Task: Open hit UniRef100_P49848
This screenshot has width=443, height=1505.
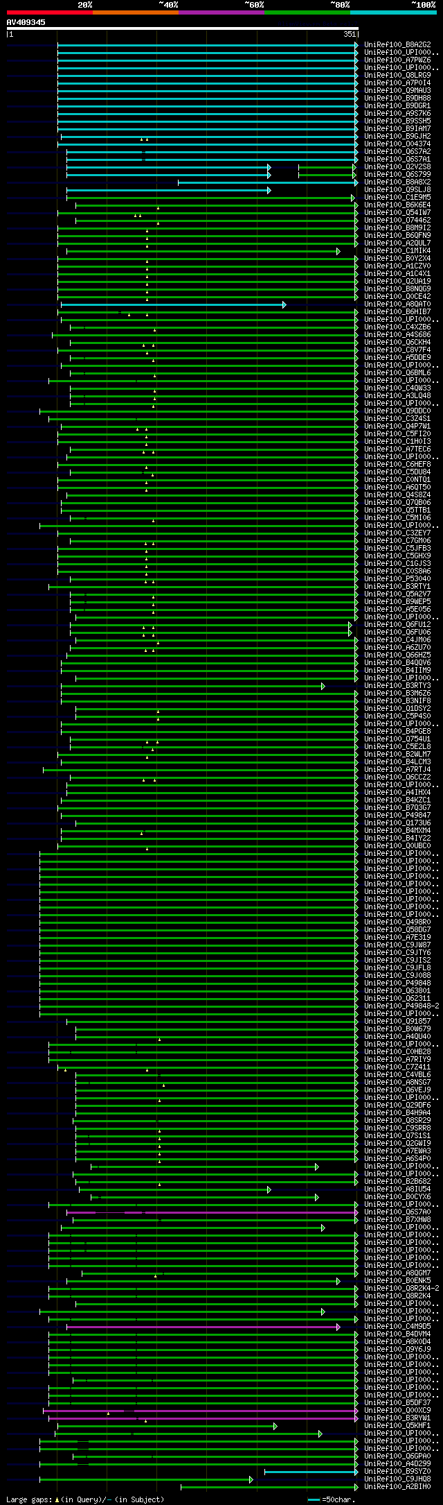Action: point(397,983)
